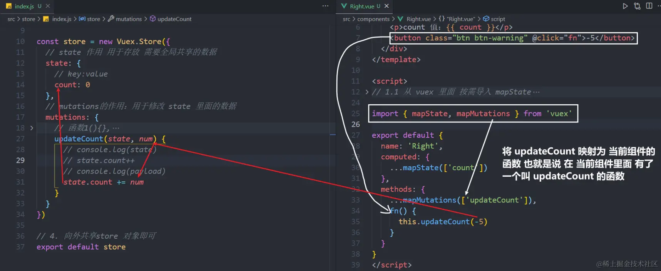Click 'name: 'Right'' line in Right.vue
This screenshot has height=271, width=661.
click(x=412, y=146)
